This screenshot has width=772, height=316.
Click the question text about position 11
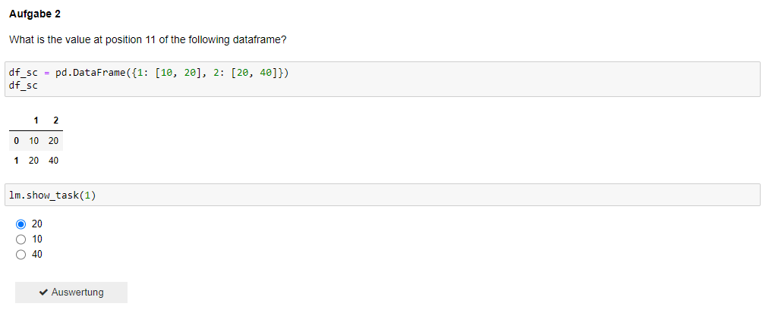(x=147, y=40)
